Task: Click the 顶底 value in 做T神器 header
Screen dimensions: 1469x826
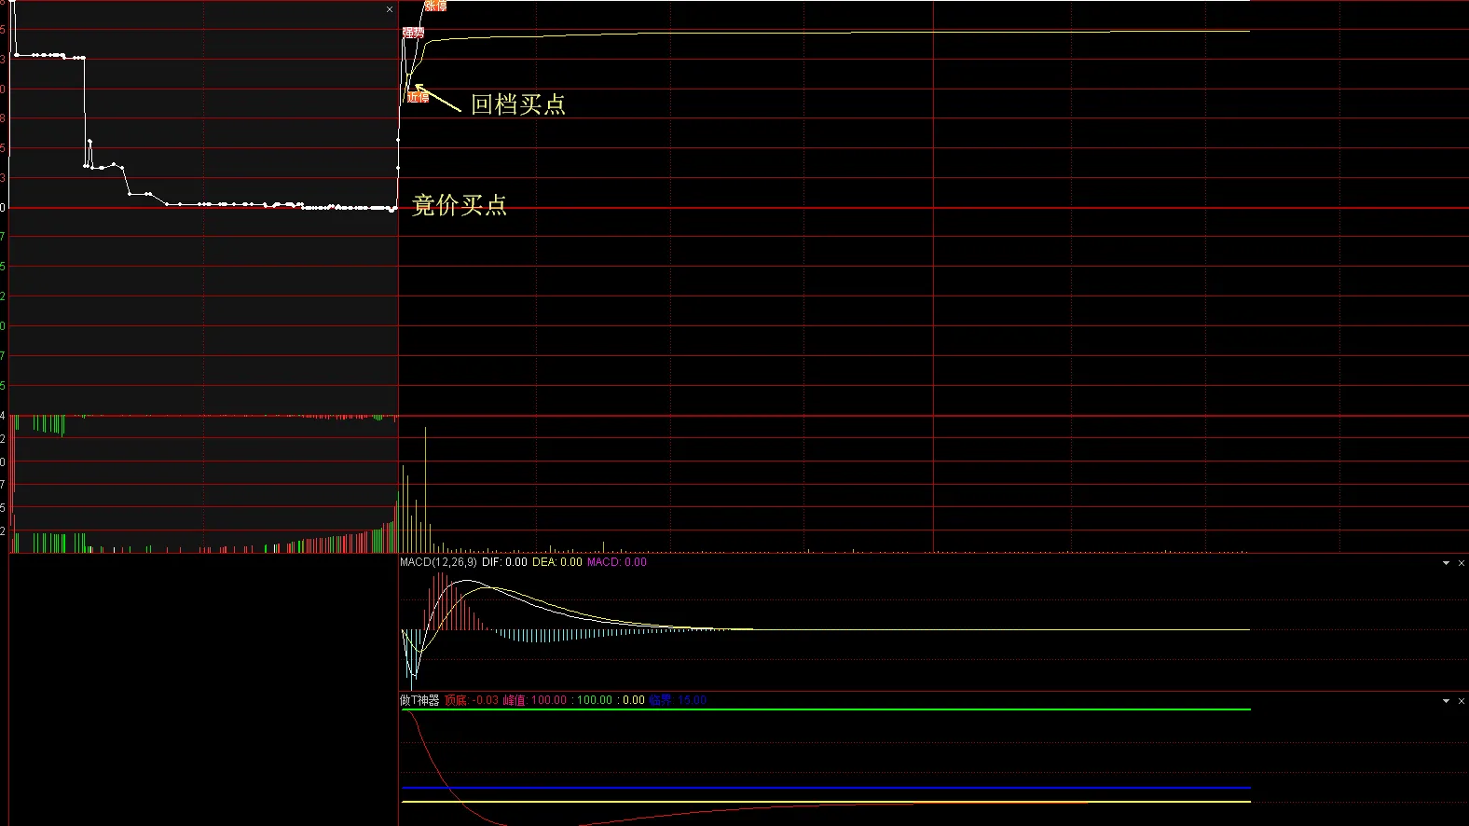Action: (472, 700)
